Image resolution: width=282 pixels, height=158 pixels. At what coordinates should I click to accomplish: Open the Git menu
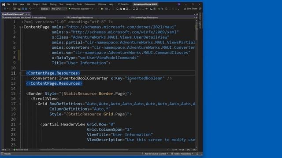coord(28,4)
